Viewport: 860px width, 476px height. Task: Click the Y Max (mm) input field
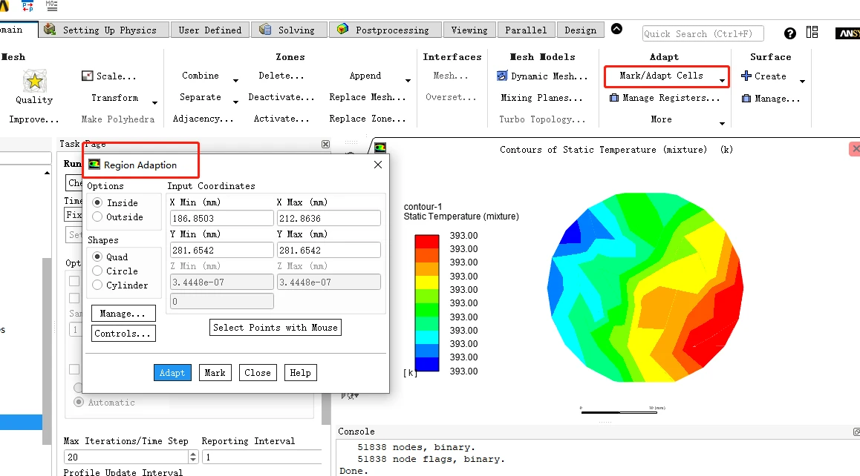(x=328, y=251)
